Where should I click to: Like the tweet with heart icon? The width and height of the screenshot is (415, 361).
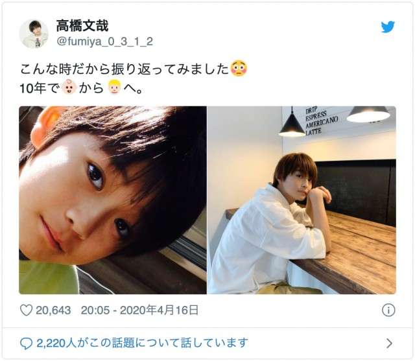[x=26, y=310]
